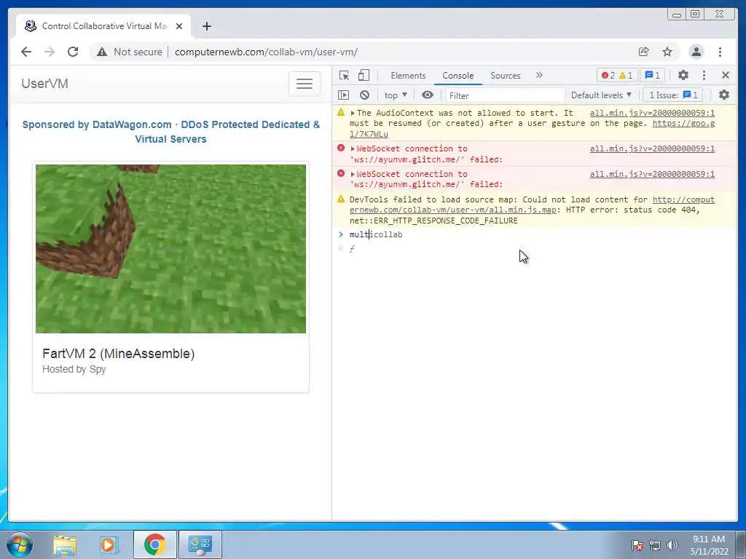
Task: Show the console sidebar
Action: (344, 95)
